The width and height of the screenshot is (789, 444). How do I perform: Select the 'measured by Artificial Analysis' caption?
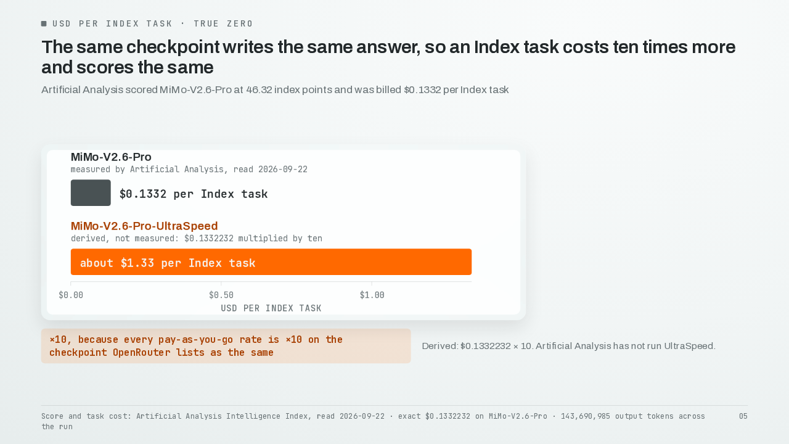click(189, 170)
